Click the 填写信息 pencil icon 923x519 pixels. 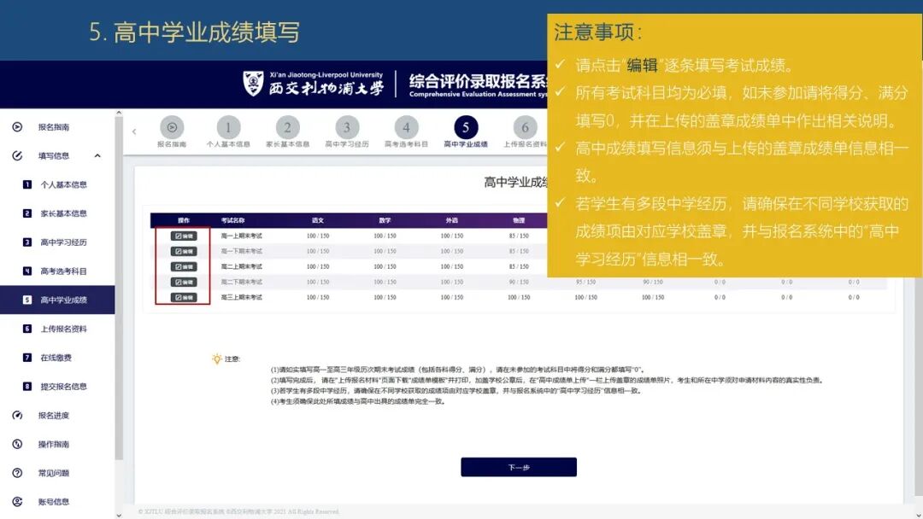pos(18,155)
